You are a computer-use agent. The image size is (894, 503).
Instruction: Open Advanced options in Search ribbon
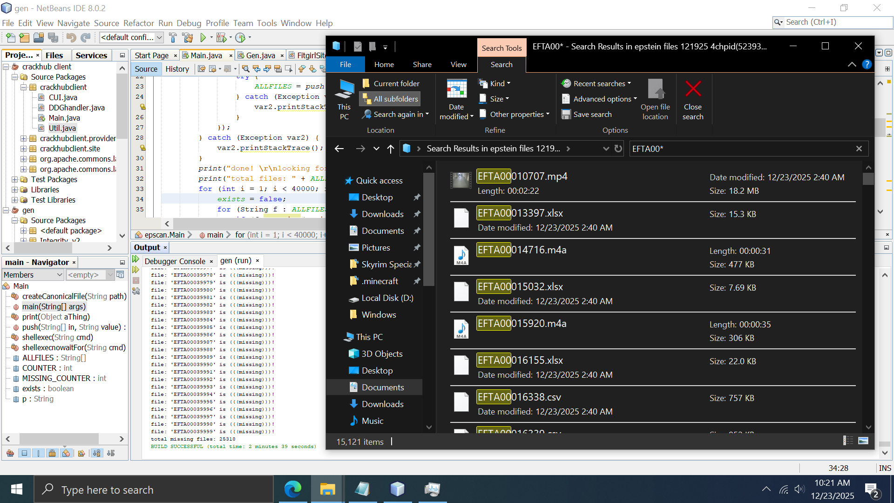(x=602, y=99)
